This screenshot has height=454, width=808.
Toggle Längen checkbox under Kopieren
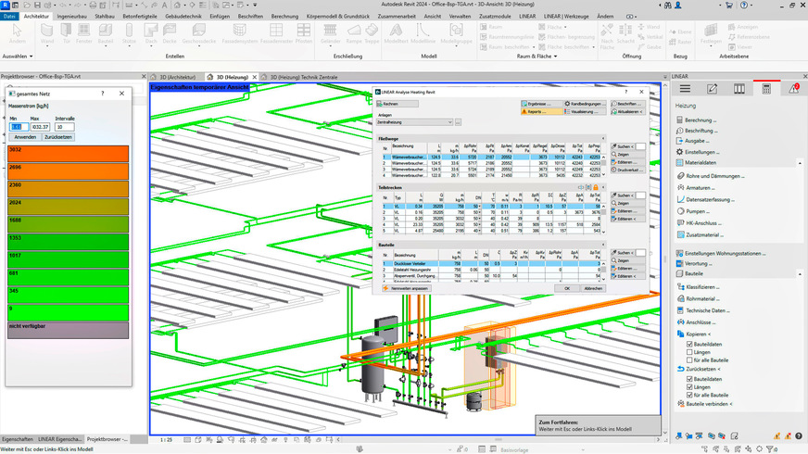click(x=689, y=352)
